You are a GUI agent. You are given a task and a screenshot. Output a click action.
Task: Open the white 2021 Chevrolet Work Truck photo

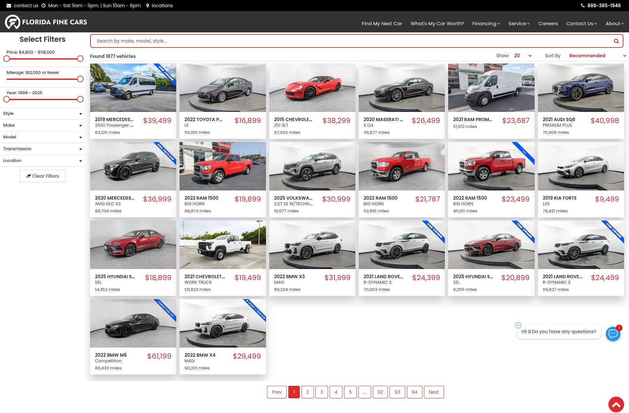[x=223, y=245]
